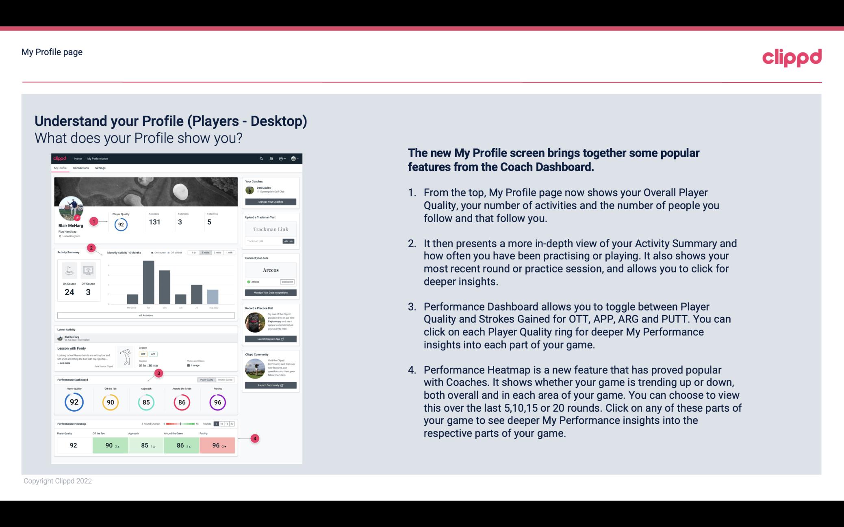Select the My Profile tab icon
844x527 pixels.
[x=61, y=169]
